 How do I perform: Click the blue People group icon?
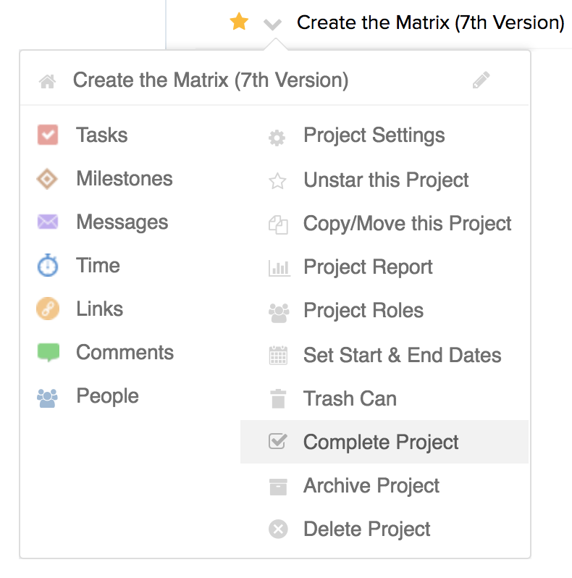(48, 397)
